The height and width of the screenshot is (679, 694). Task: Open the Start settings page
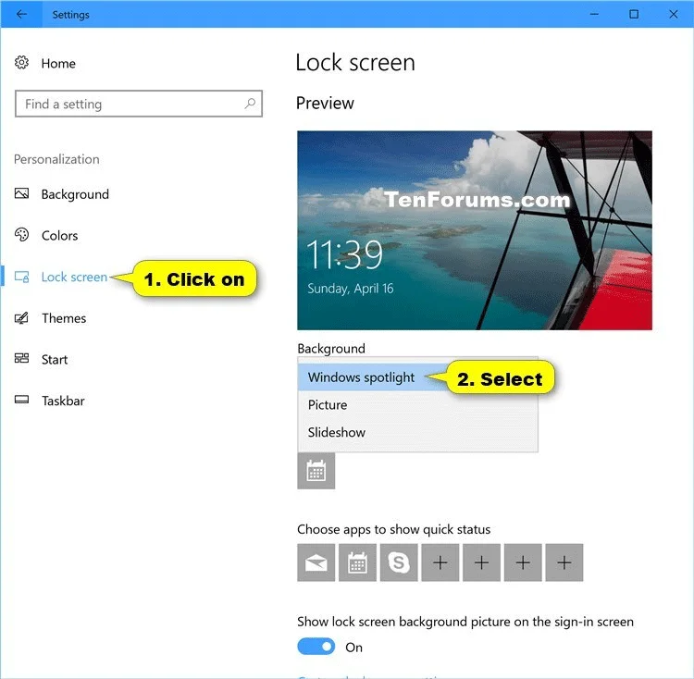pyautogui.click(x=55, y=359)
